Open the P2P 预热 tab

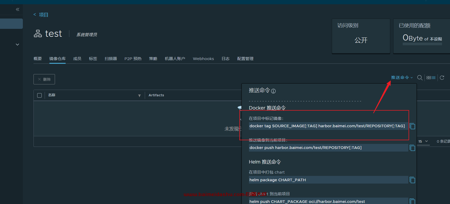(x=133, y=58)
